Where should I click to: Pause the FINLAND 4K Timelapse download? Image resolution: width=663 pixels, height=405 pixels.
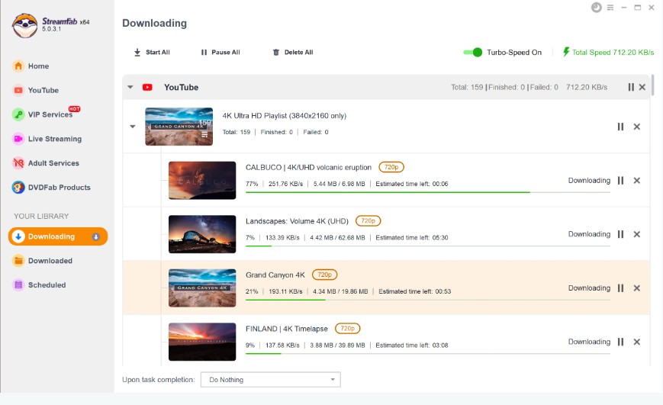[620, 342]
